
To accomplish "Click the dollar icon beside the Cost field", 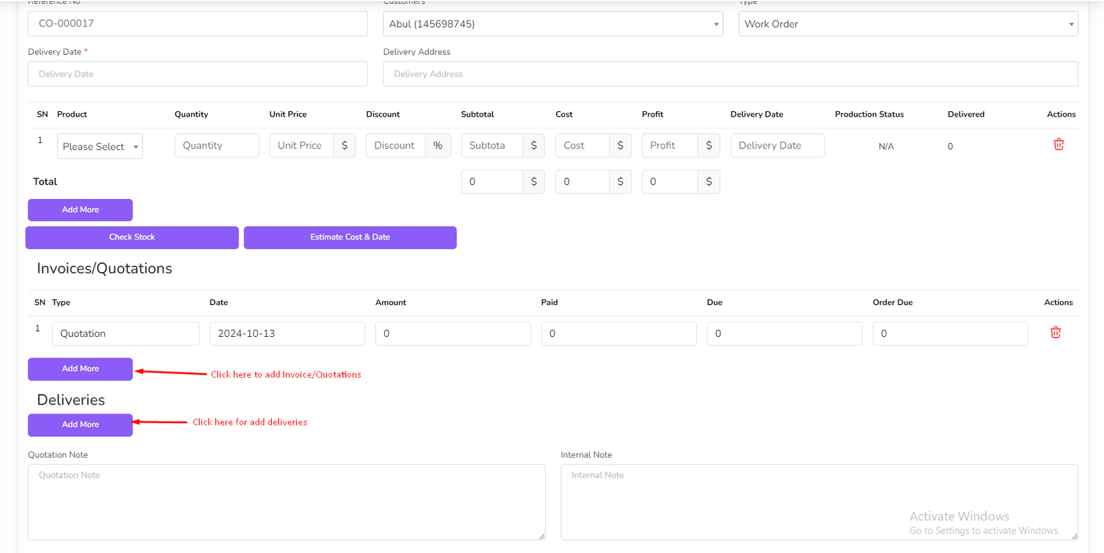I will tap(620, 146).
